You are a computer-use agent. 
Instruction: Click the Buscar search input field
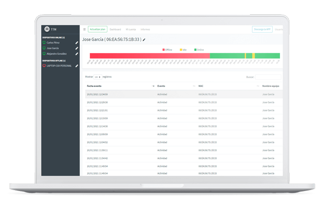[268, 77]
